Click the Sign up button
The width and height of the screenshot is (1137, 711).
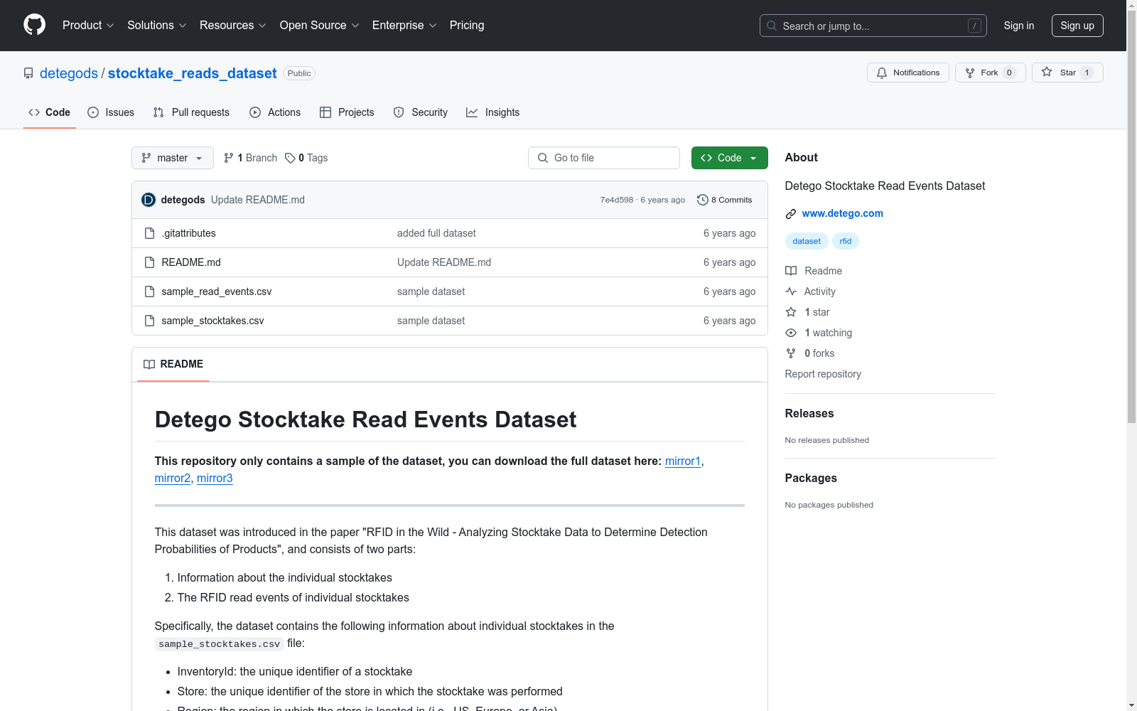pos(1077,26)
